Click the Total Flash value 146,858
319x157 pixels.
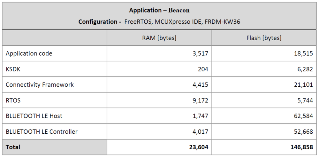302,147
